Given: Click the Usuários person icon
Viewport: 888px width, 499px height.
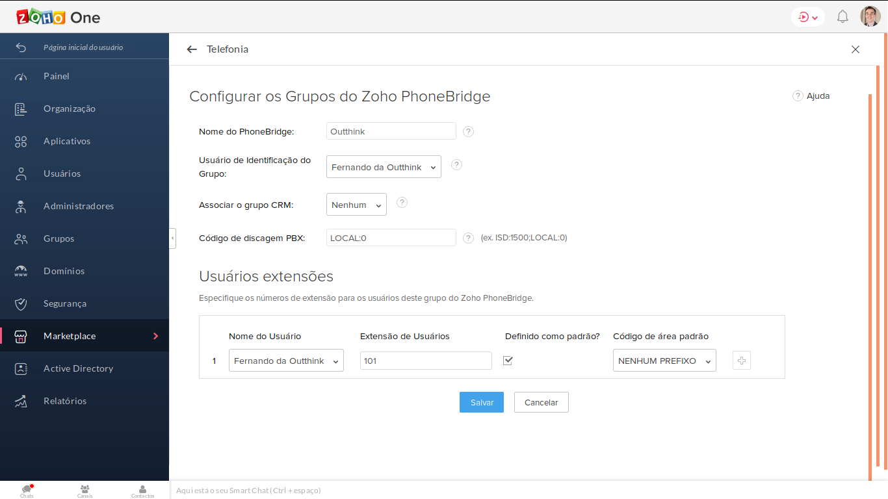Looking at the screenshot, I should tap(21, 173).
